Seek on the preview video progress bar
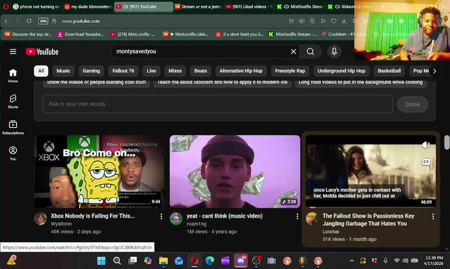 (371, 207)
